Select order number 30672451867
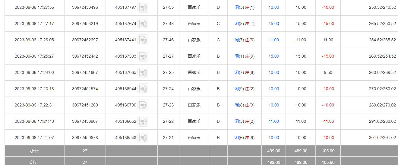398x165 pixels. pyautogui.click(x=85, y=72)
